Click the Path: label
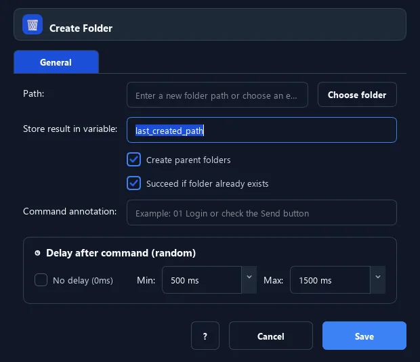 [x=33, y=93]
